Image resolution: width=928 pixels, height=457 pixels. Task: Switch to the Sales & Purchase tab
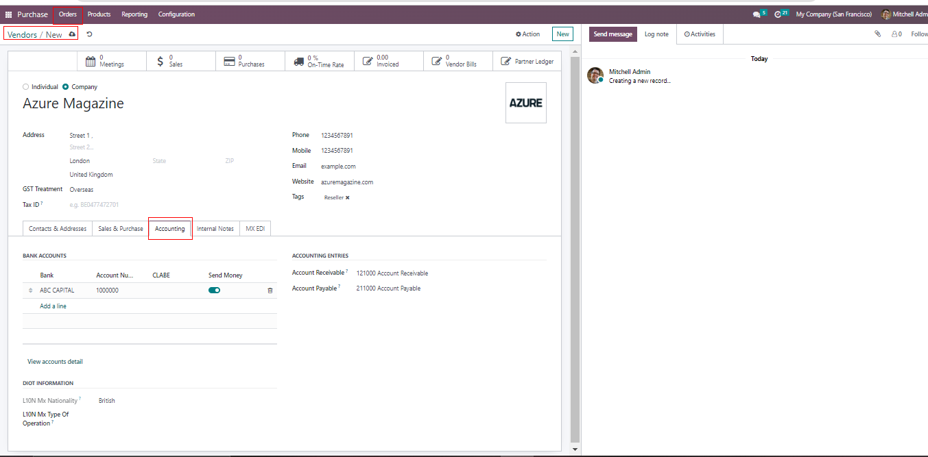(121, 229)
